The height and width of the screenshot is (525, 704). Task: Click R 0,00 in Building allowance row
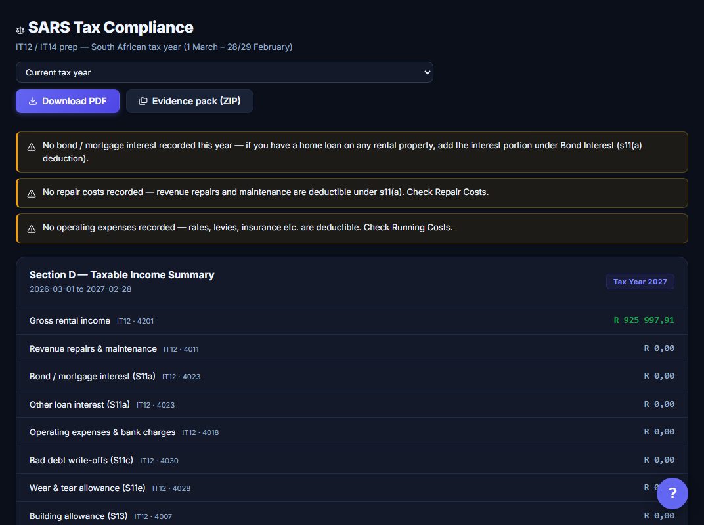[x=659, y=516]
